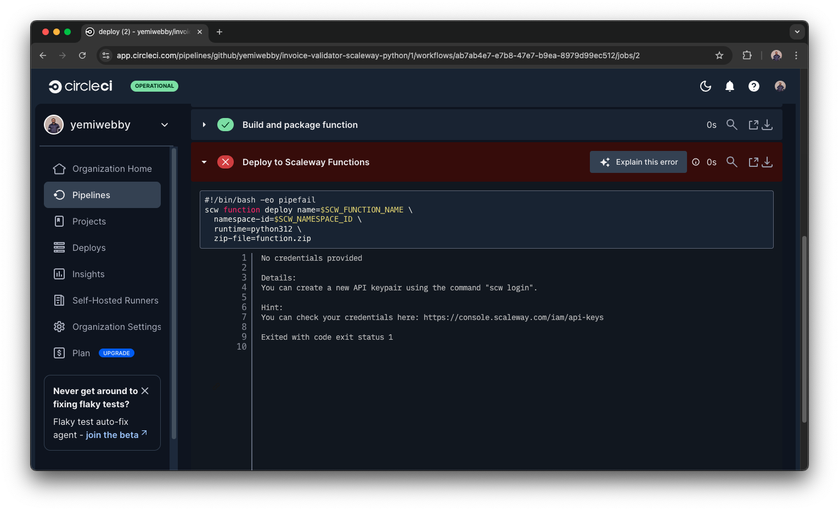This screenshot has height=511, width=839.
Task: Click the Explain this error button
Action: (x=638, y=162)
